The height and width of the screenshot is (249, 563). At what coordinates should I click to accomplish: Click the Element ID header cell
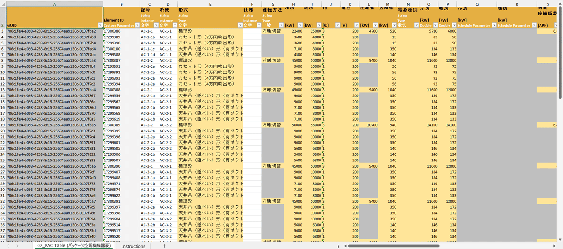pyautogui.click(x=122, y=17)
